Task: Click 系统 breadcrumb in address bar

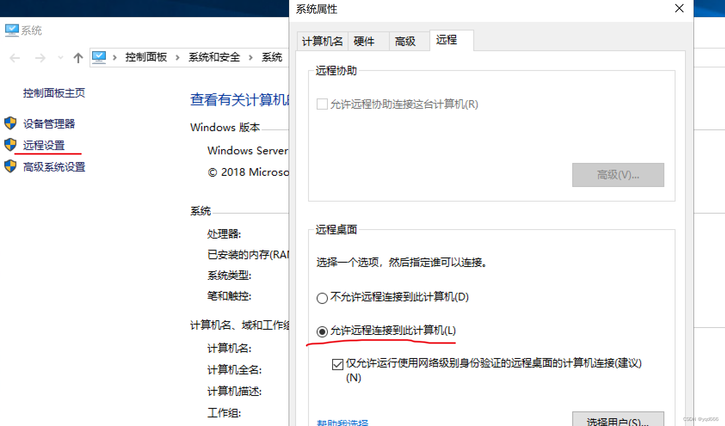Action: (272, 57)
